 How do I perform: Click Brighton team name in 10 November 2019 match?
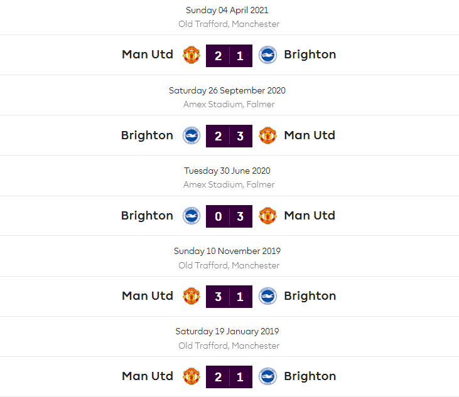pos(310,296)
